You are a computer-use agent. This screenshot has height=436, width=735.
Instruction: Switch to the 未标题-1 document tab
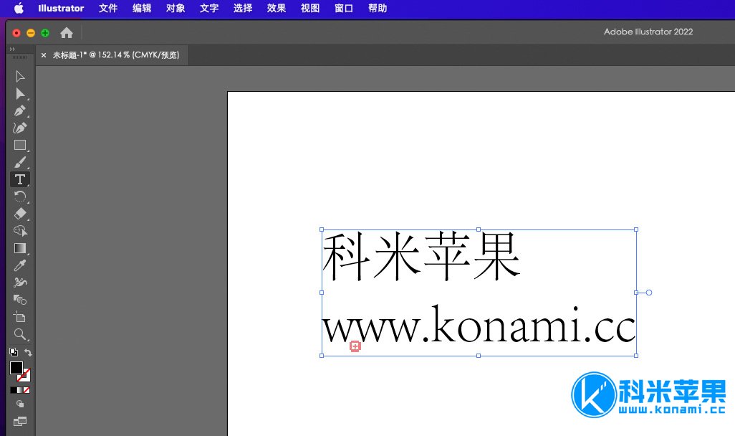[116, 55]
